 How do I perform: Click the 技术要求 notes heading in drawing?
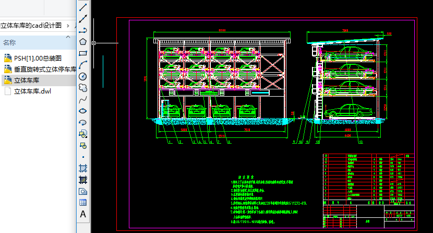coord(246,177)
